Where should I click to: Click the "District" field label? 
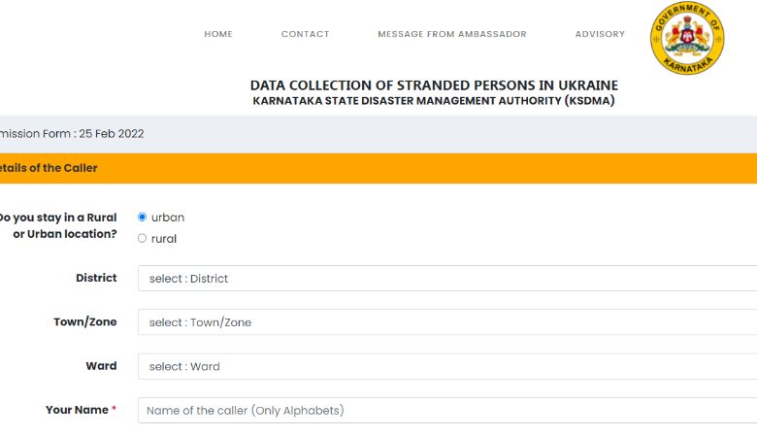96,278
